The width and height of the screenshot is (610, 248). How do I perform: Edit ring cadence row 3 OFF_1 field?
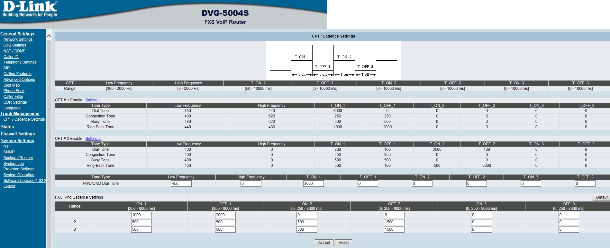tap(225, 229)
